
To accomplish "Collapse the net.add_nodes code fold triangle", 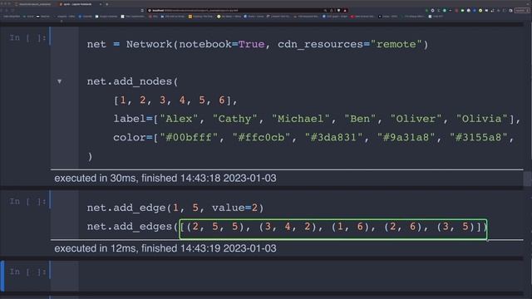I will click(x=59, y=81).
